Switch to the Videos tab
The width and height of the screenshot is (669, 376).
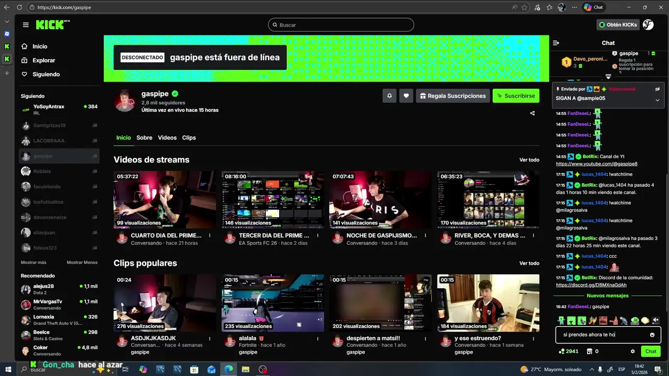pos(167,138)
